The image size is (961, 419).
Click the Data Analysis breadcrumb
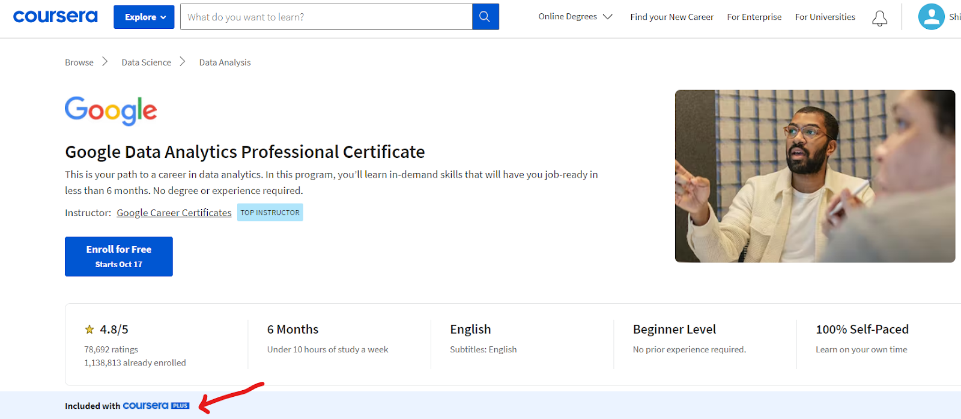click(225, 62)
